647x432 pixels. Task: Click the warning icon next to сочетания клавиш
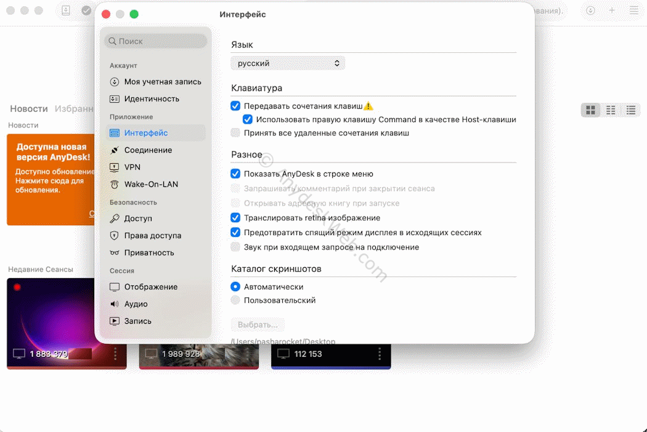368,106
